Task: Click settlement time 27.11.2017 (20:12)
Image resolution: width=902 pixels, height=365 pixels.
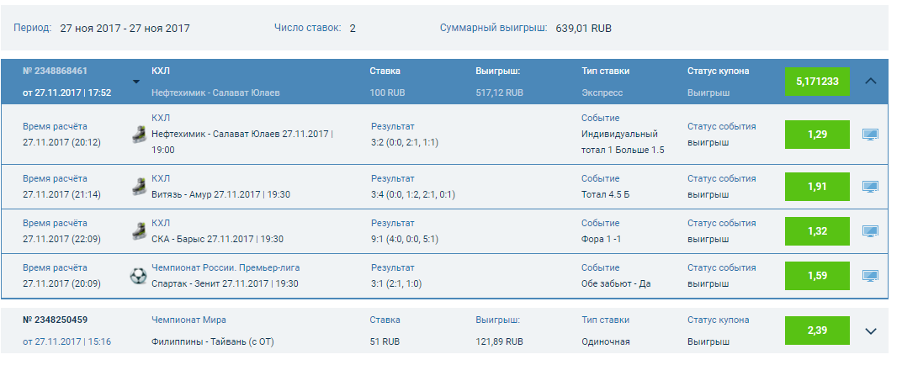Action: click(x=61, y=142)
